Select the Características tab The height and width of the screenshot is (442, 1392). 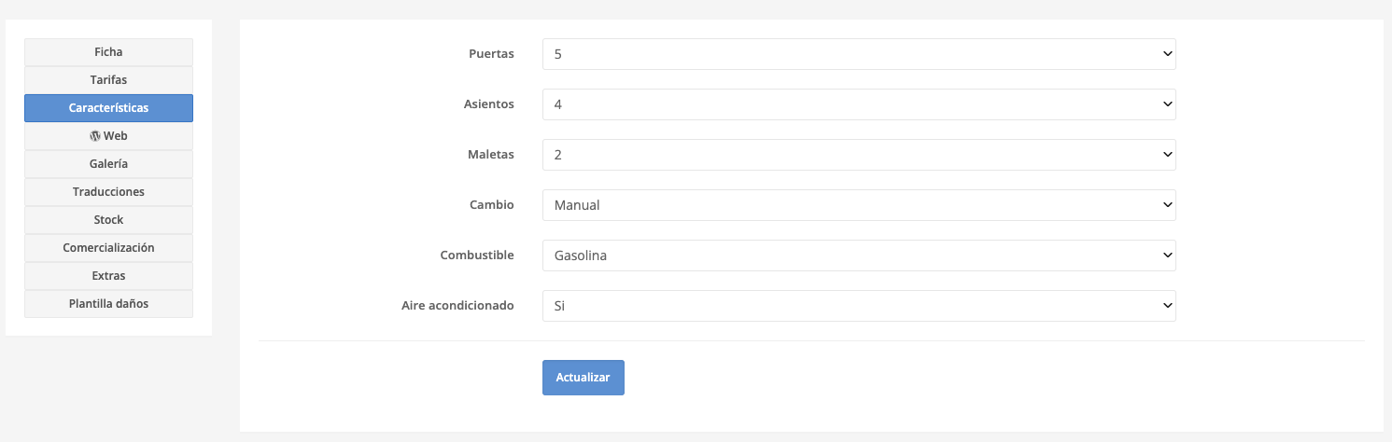point(108,108)
